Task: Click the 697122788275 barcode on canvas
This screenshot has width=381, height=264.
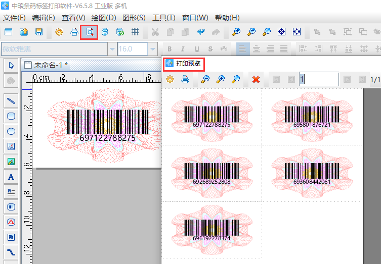Action: 108,124
